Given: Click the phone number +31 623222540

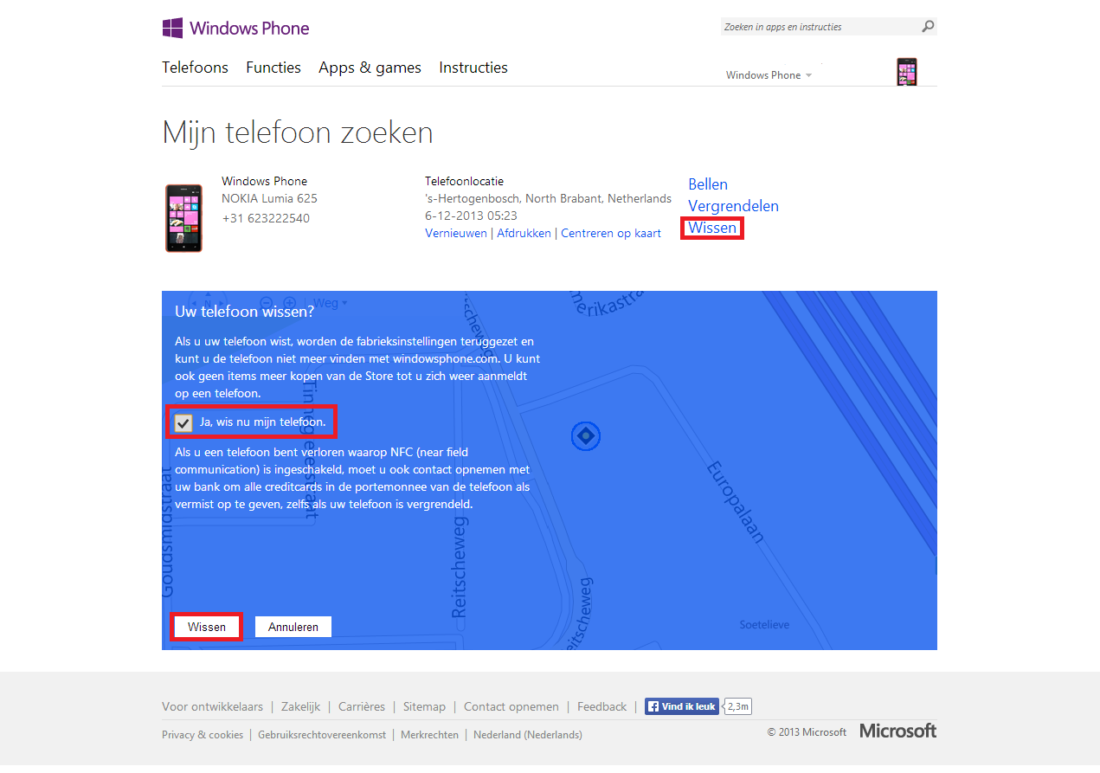Looking at the screenshot, I should (266, 218).
